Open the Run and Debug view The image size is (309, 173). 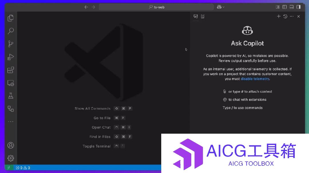(x=11, y=57)
